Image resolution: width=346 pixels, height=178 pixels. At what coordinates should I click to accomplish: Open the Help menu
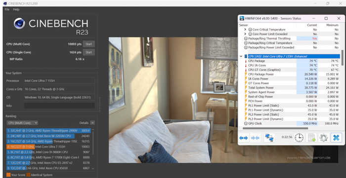[16, 9]
